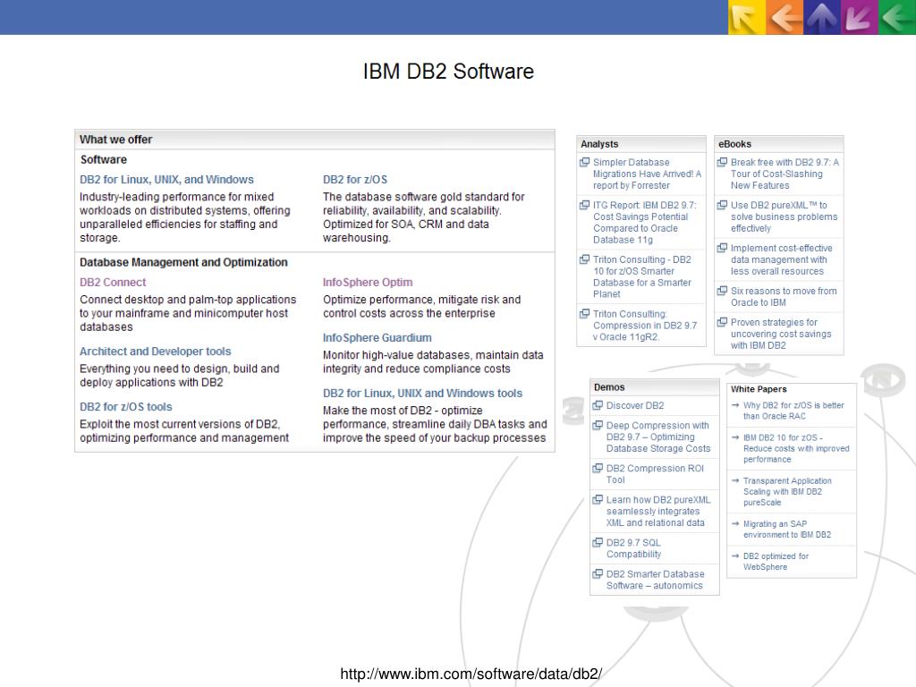Viewport: 916px width, 687px height.
Task: Click the popup icon beside Deep Compression with DB2 9.7
Action: click(598, 425)
